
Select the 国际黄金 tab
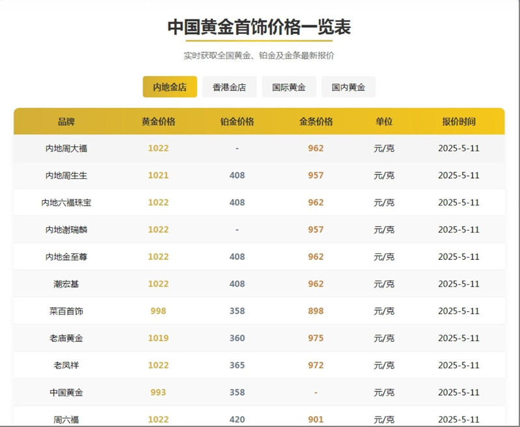pyautogui.click(x=289, y=87)
